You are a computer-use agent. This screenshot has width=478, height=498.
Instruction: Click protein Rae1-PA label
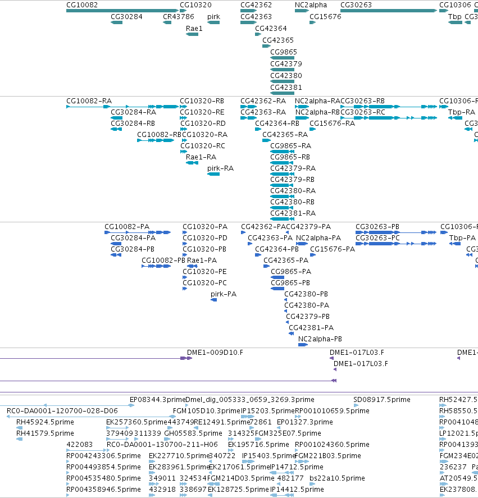(x=202, y=261)
